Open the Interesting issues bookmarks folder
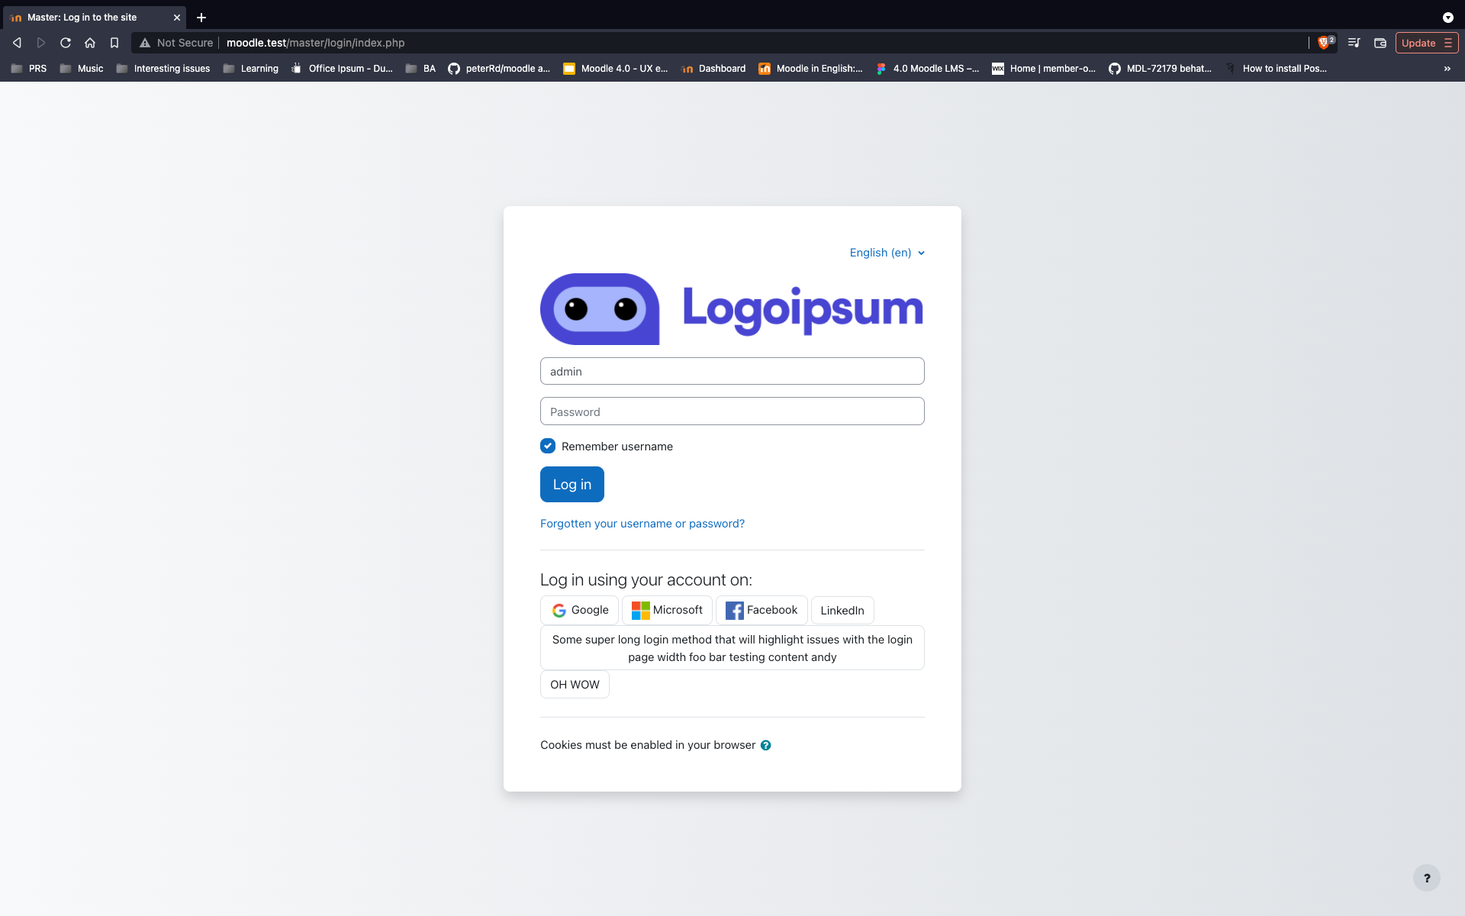 [x=163, y=69]
